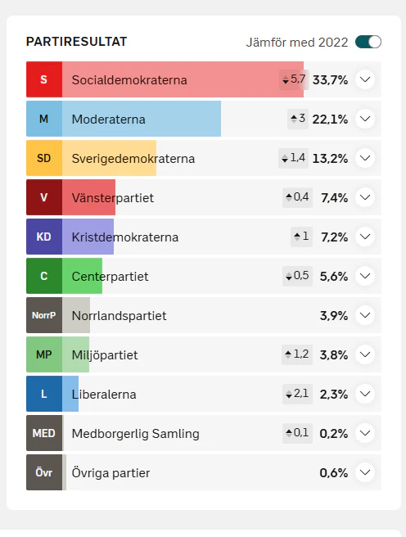Open the Vänsterpartiet details chevron
Viewport: 406px width, 537px height.
365,197
